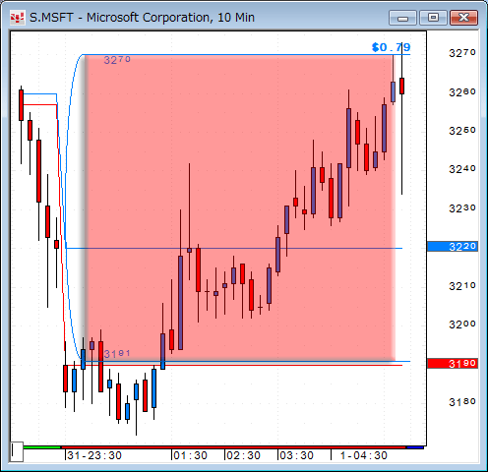
Task: Click the window title S.MSFT - Microsoft Corporation
Action: coord(142,18)
